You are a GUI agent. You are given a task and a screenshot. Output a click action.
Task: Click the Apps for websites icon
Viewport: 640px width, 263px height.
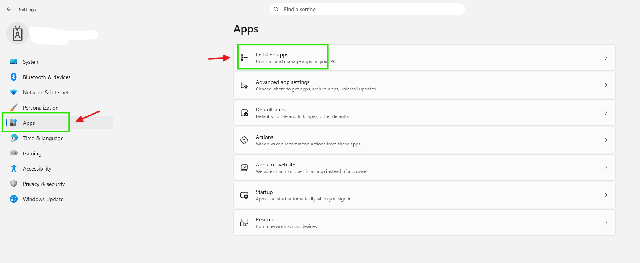(244, 168)
